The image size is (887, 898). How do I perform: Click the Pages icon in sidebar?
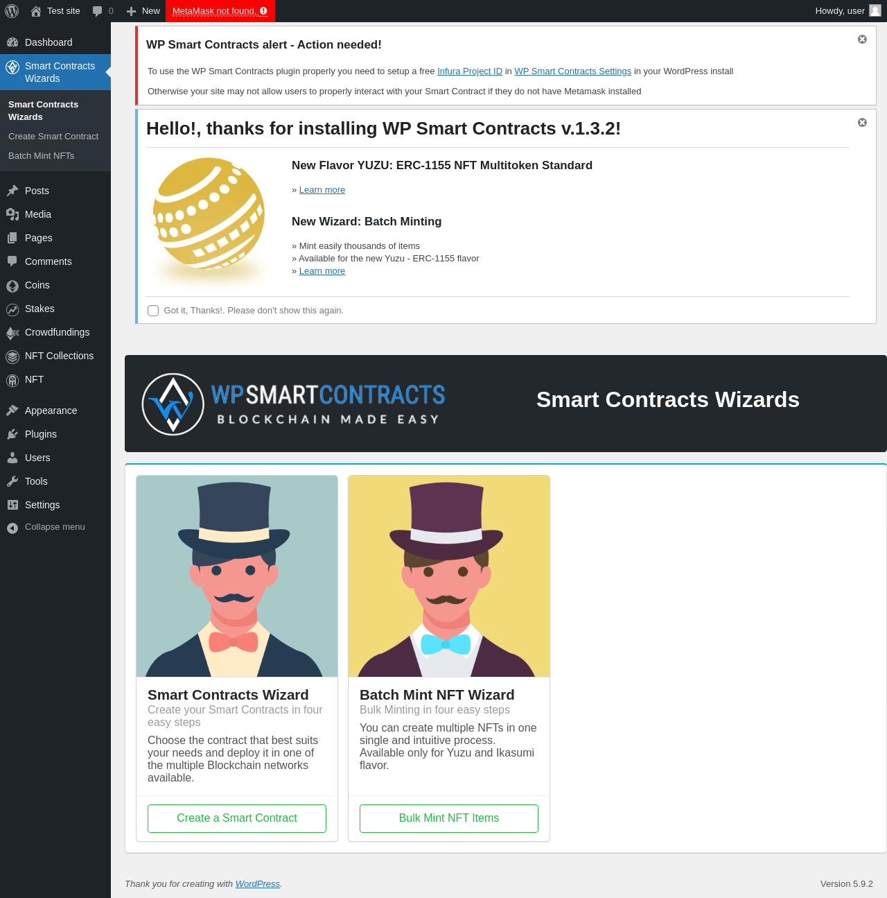(x=12, y=238)
